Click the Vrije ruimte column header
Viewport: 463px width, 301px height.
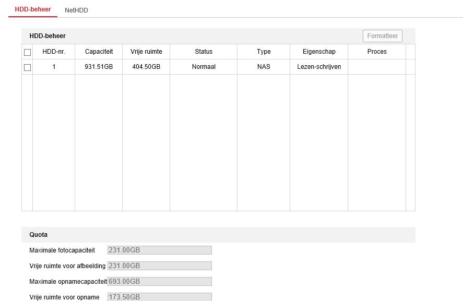[x=146, y=52]
